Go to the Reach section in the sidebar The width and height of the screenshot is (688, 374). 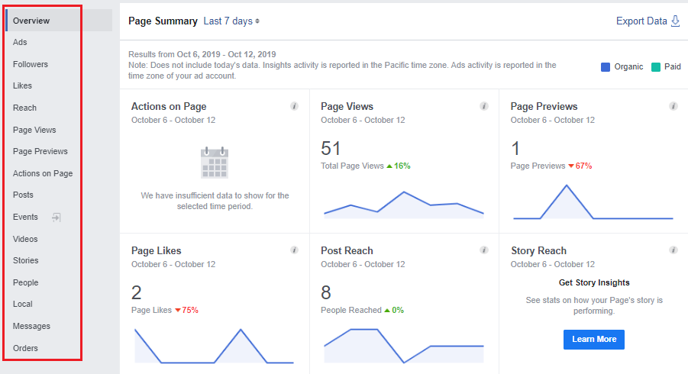click(24, 108)
